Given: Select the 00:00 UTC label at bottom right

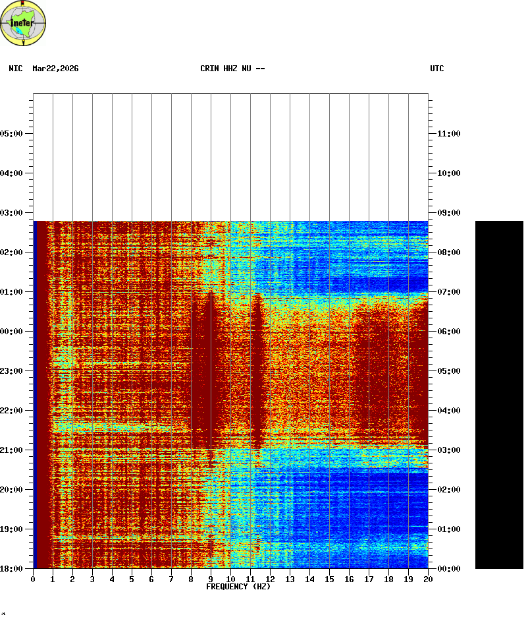Looking at the screenshot, I should 448,569.
